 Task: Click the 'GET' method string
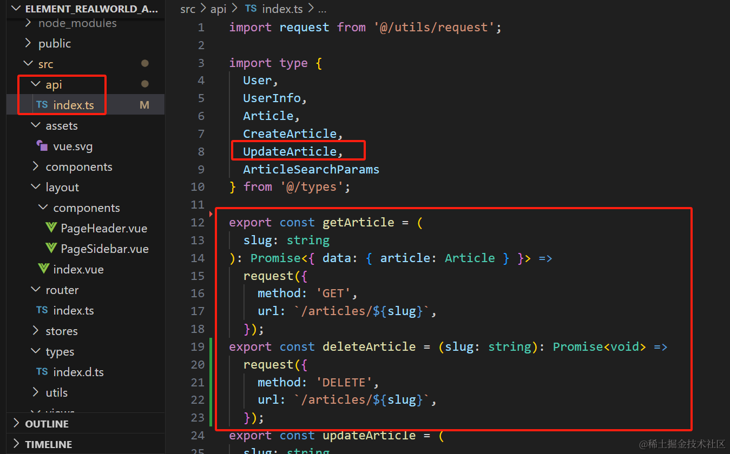(x=333, y=293)
